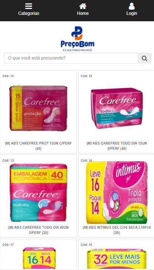Viewport: 154px width, 270px height.
Task: Open Carefree Embalagem Econômica 40 unidades image
Action: [38, 193]
